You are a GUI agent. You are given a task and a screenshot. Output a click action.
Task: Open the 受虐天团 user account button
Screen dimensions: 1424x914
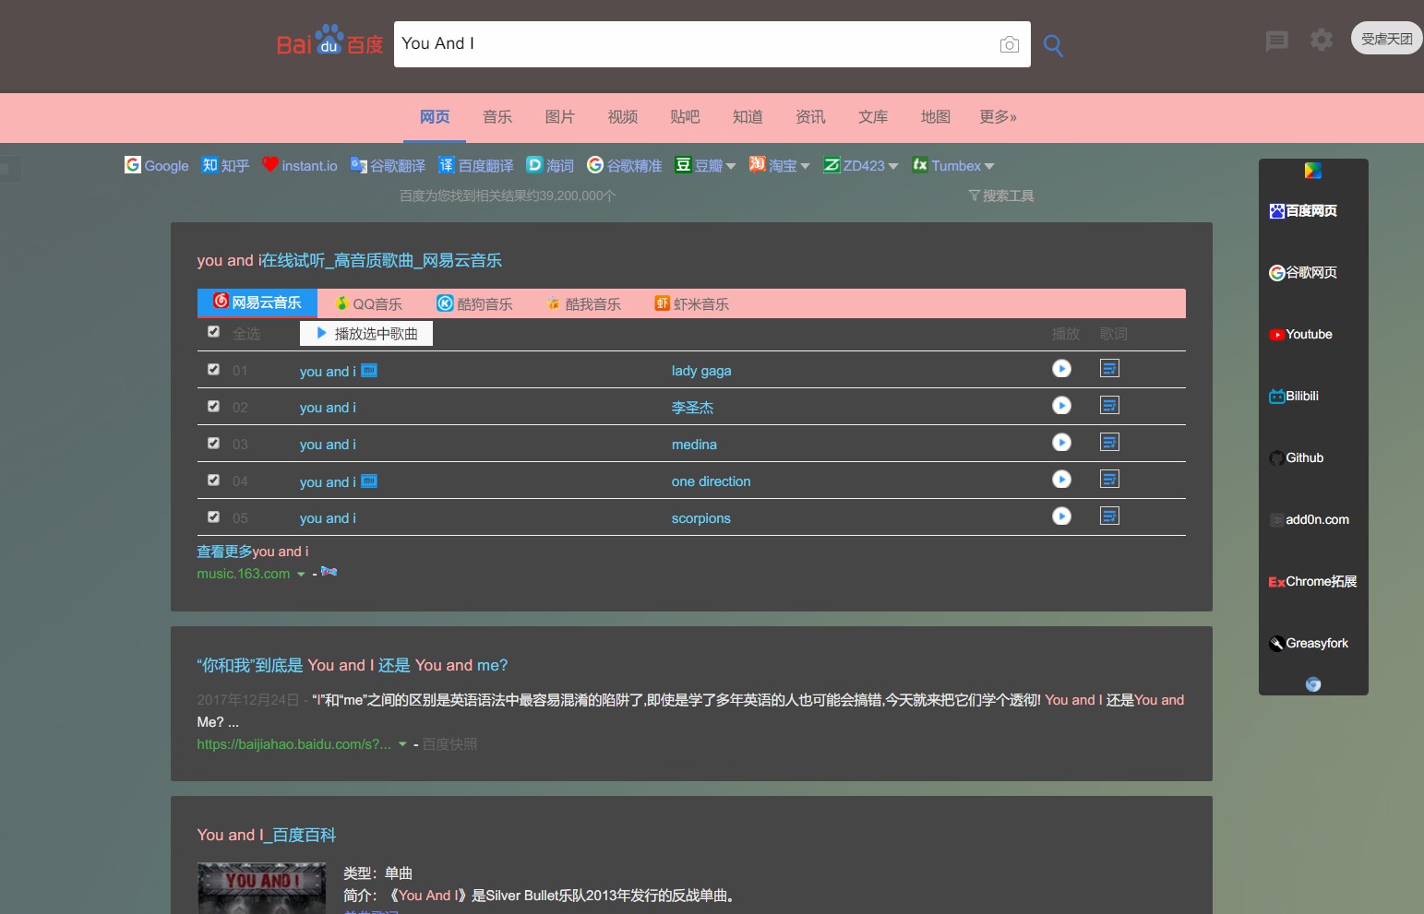point(1386,39)
